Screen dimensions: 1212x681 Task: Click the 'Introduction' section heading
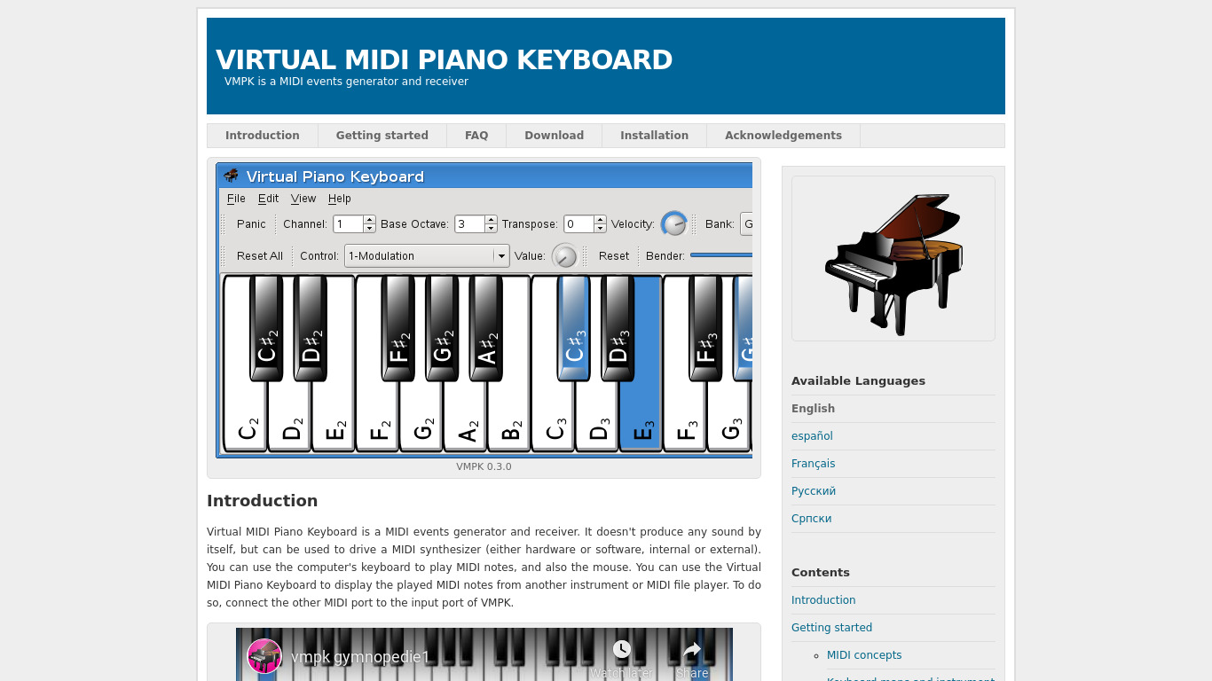pos(262,501)
